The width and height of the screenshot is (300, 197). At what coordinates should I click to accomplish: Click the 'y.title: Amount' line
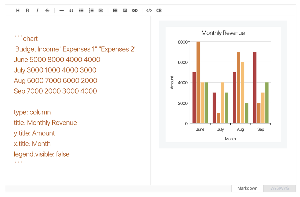(x=34, y=133)
